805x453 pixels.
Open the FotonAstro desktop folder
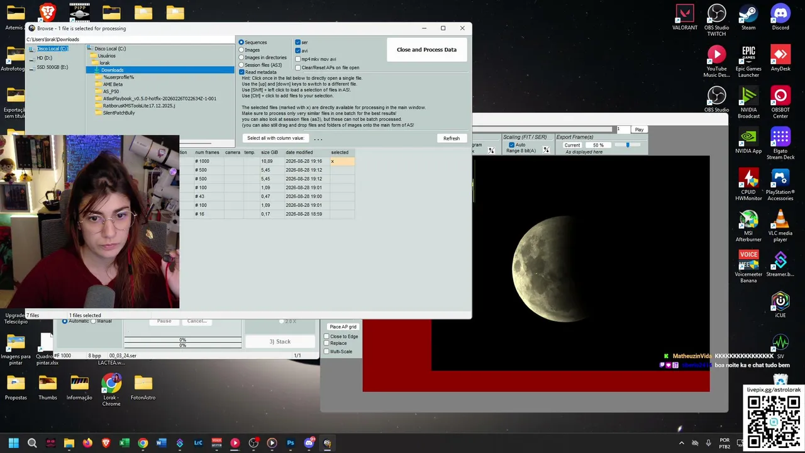tap(143, 388)
